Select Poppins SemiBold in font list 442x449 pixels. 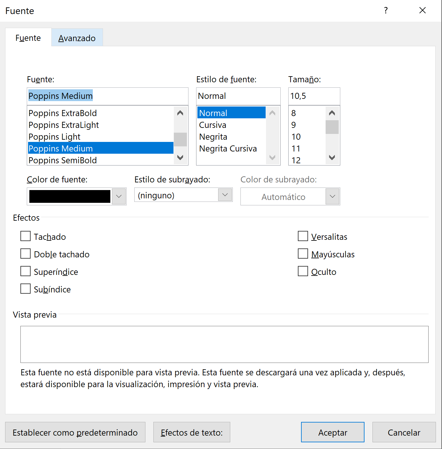tap(63, 160)
